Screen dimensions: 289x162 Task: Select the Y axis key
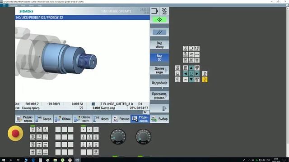89,129
